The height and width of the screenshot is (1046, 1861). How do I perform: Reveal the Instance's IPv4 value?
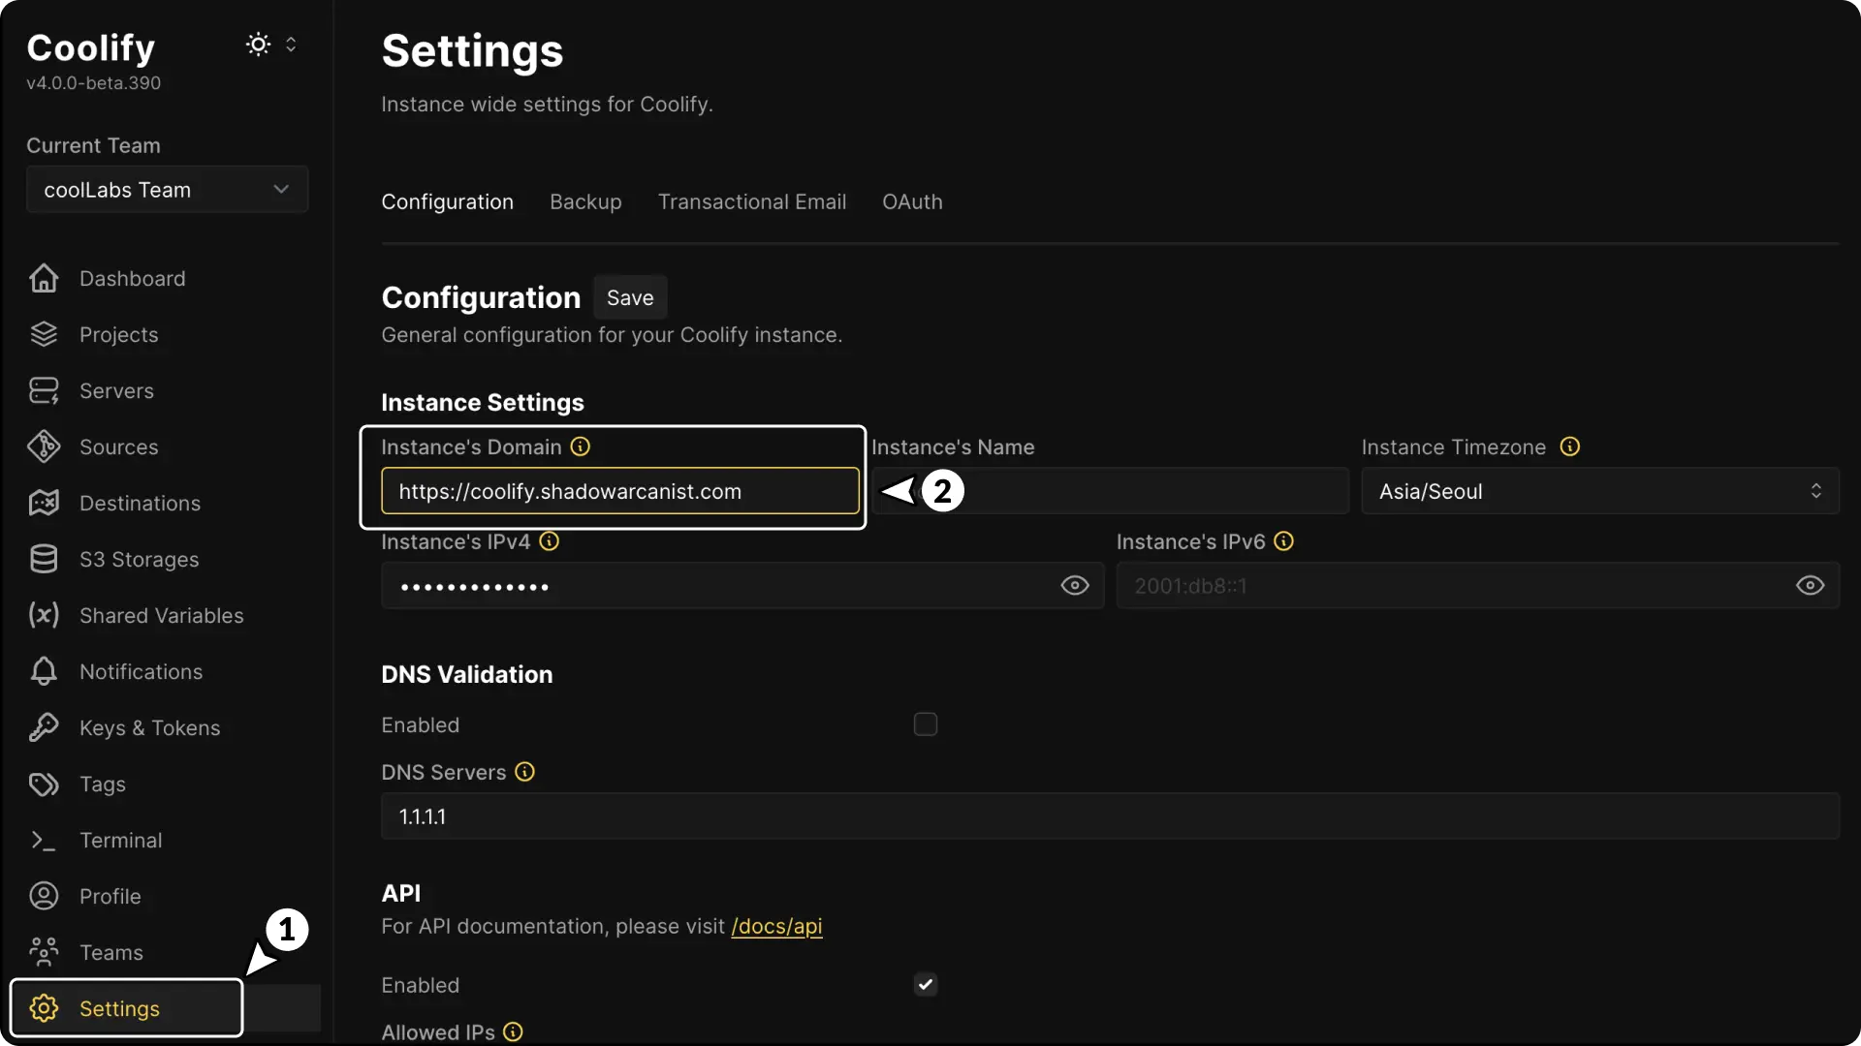pyautogui.click(x=1074, y=586)
